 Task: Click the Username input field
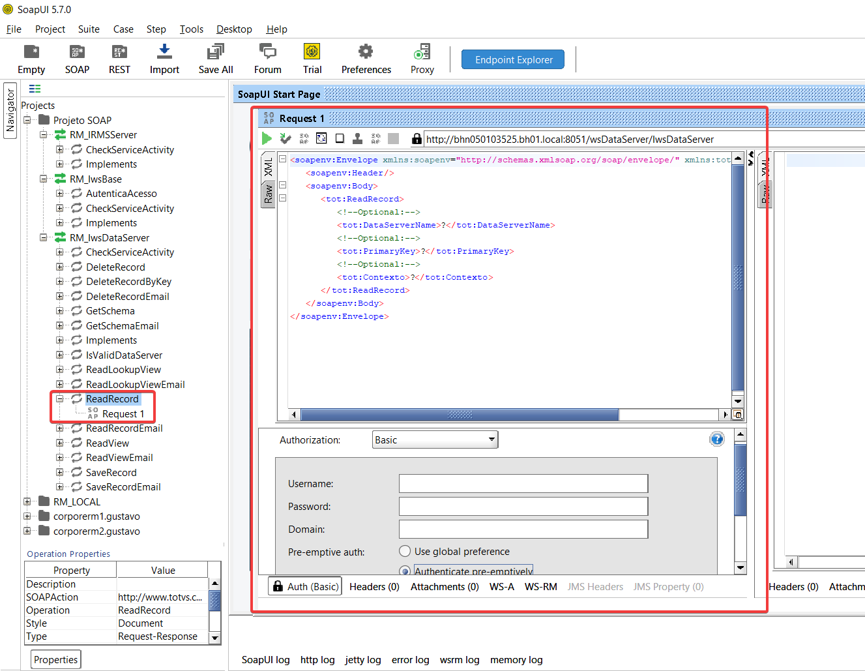523,483
